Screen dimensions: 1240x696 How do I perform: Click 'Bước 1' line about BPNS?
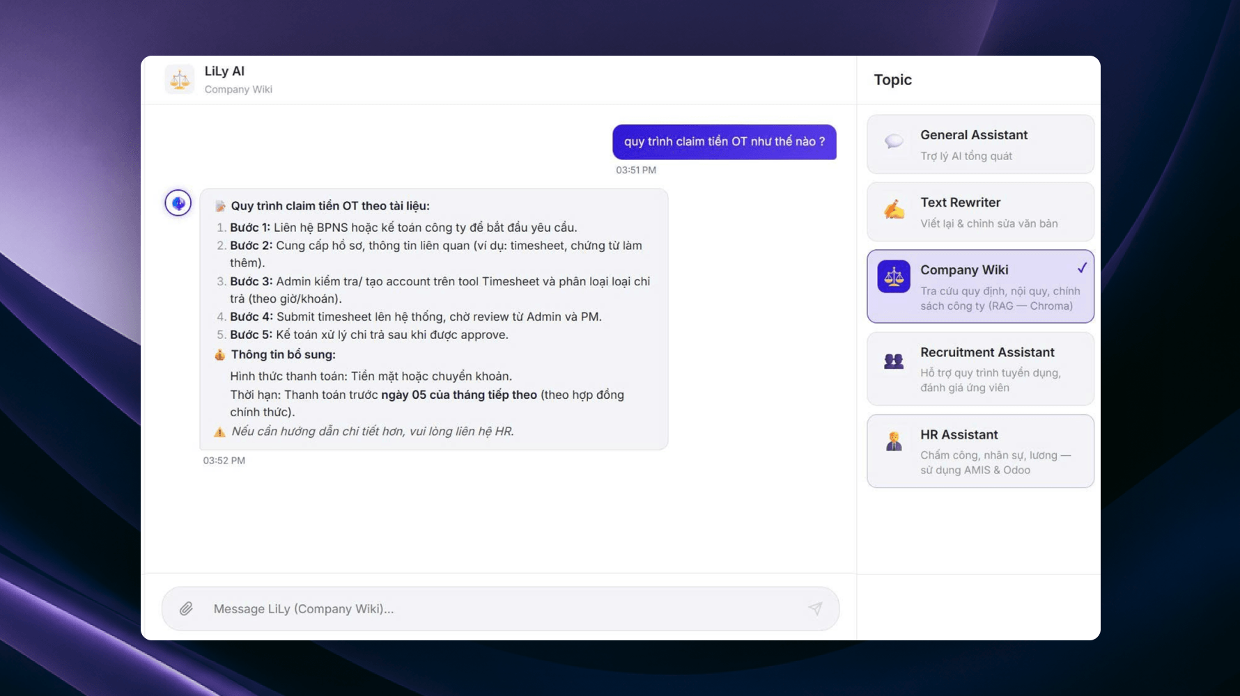click(403, 228)
